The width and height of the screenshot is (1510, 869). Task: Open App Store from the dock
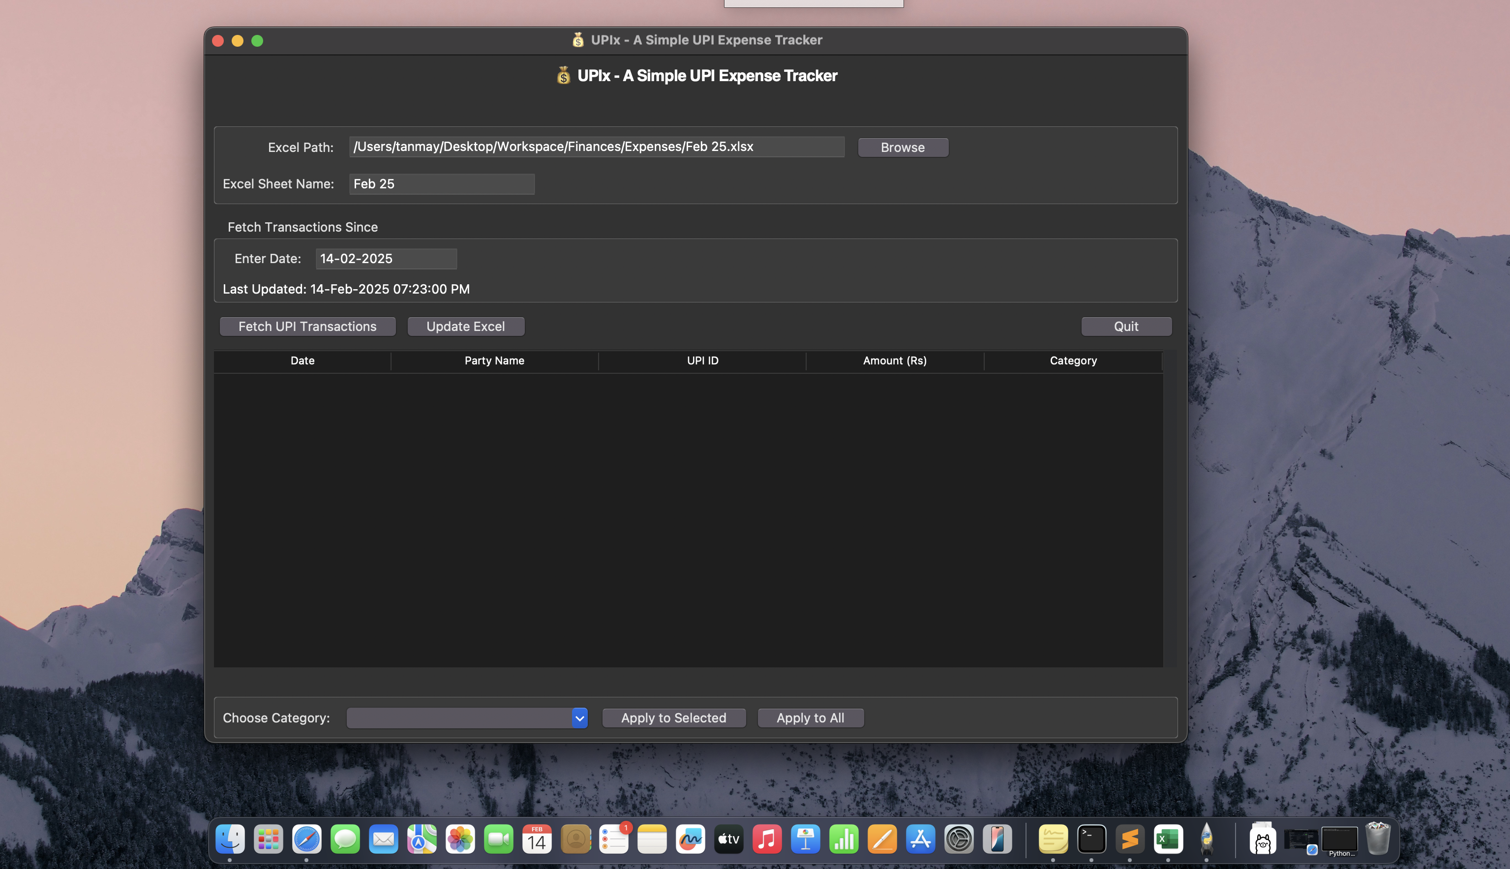[x=920, y=840]
